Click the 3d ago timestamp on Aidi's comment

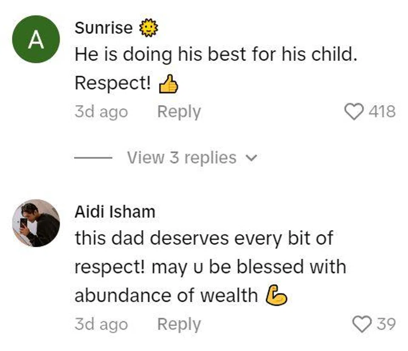[x=101, y=324]
